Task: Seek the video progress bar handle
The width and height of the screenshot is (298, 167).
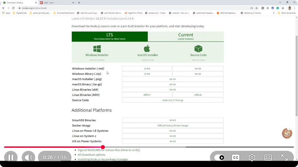Action: click(103, 147)
